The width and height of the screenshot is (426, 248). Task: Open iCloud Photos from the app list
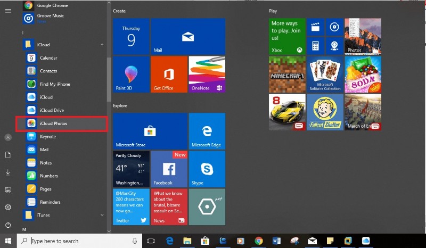(62, 123)
